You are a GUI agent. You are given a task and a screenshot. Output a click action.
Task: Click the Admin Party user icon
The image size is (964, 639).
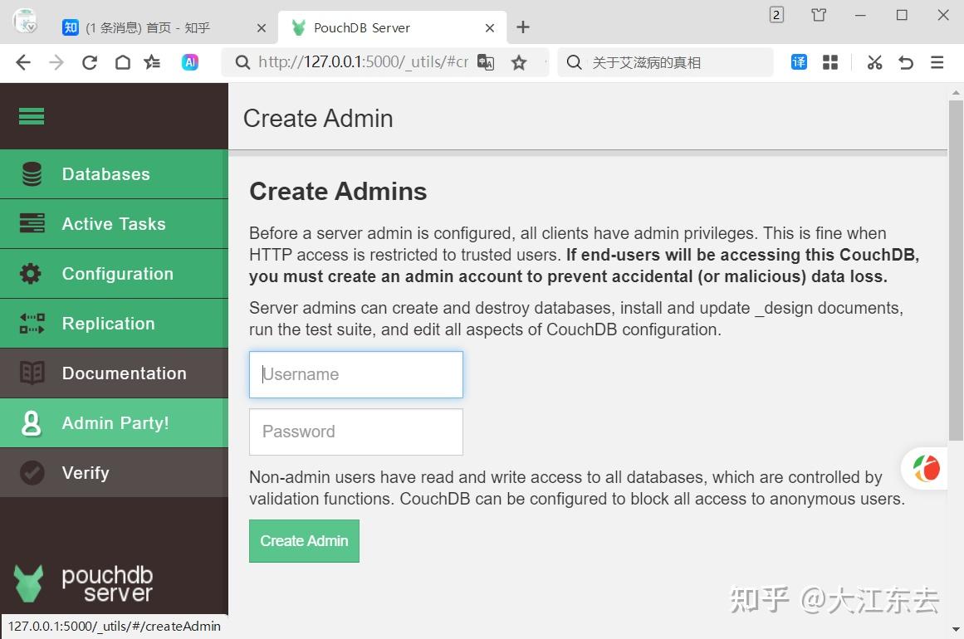(32, 423)
